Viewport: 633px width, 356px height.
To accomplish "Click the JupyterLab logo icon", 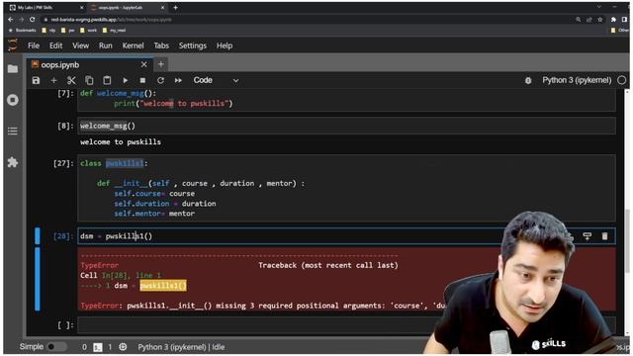I will click(13, 45).
